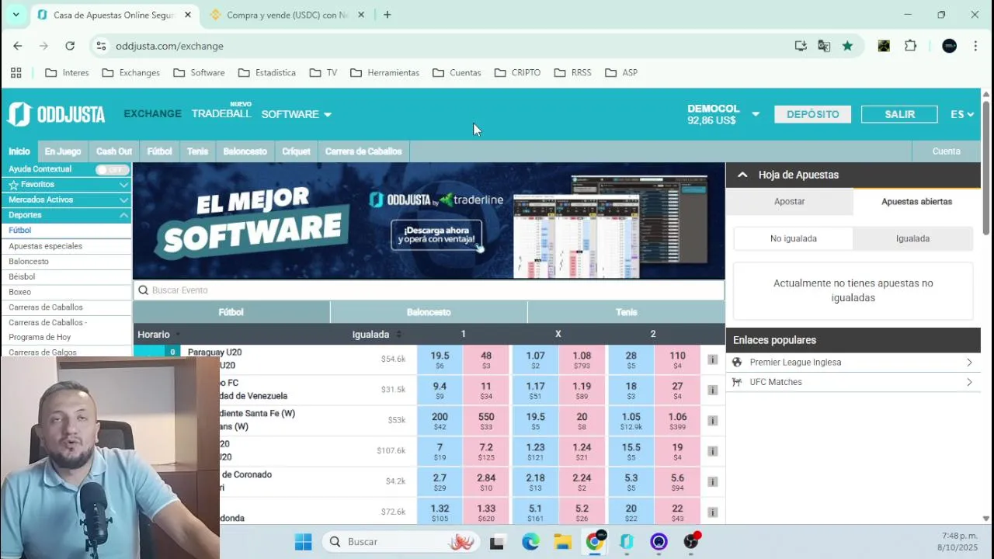Switch to the En Juego tab
Screen dimensions: 994x559
coord(63,151)
